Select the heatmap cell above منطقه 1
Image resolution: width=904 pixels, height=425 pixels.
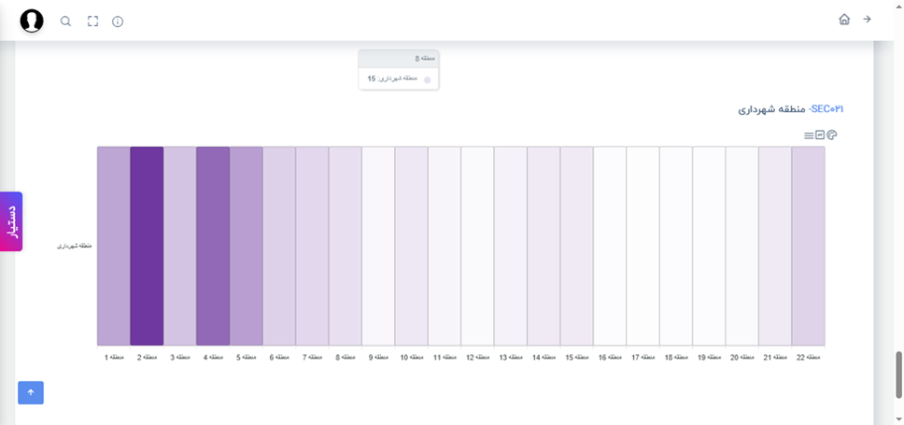(x=114, y=246)
